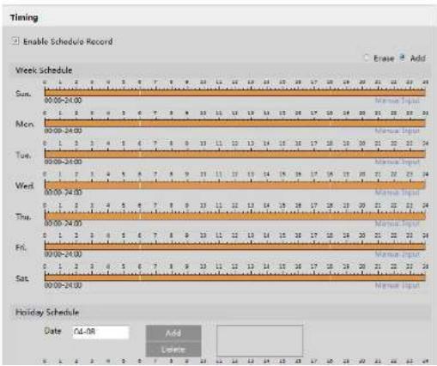
Task: Click the Wed. day label
Action: (24, 186)
